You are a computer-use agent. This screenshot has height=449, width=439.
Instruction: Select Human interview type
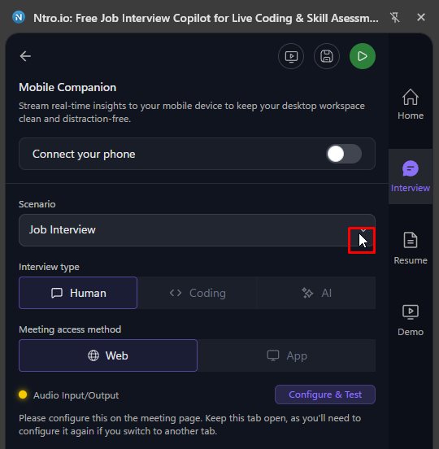click(x=78, y=293)
